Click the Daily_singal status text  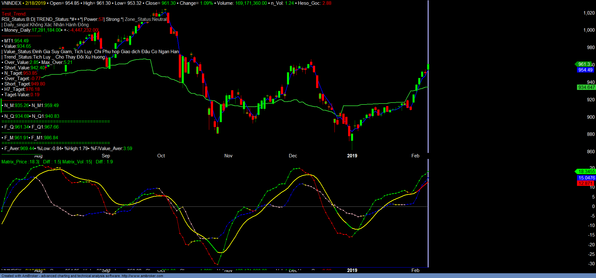[46, 25]
